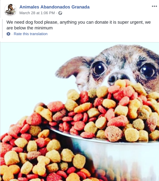Click the word 'Granada' in page title
Image resolution: width=159 pixels, height=181 pixels.
coord(81,7)
